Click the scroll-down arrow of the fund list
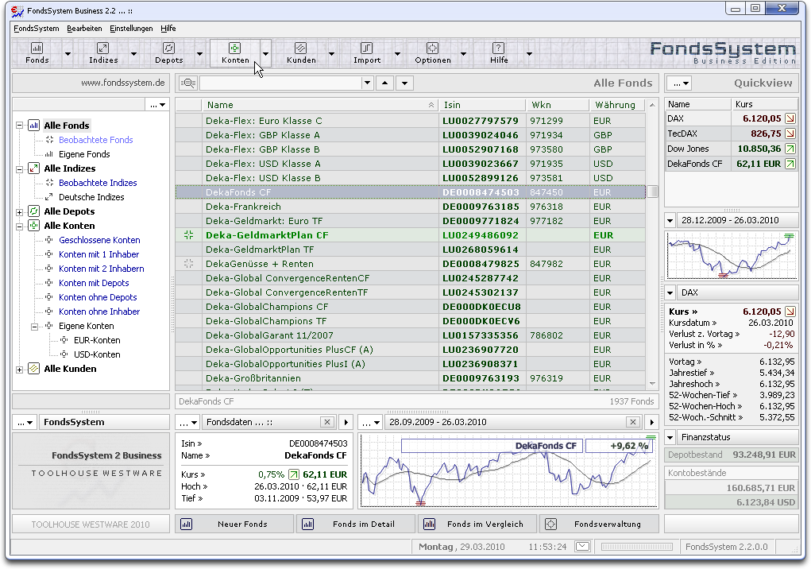The width and height of the screenshot is (811, 569). [x=653, y=383]
